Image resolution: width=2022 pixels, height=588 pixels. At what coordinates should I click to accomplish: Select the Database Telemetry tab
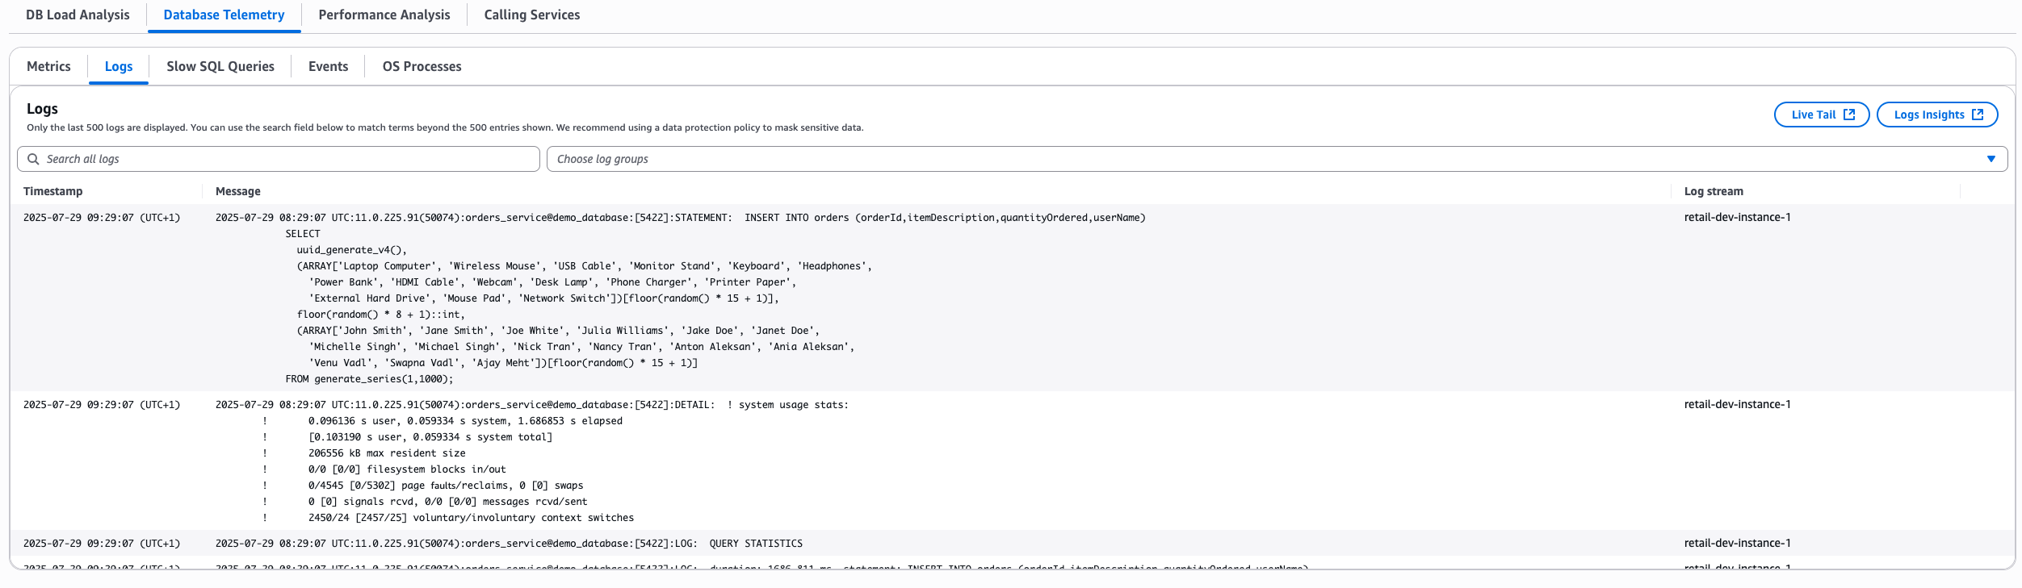(224, 15)
